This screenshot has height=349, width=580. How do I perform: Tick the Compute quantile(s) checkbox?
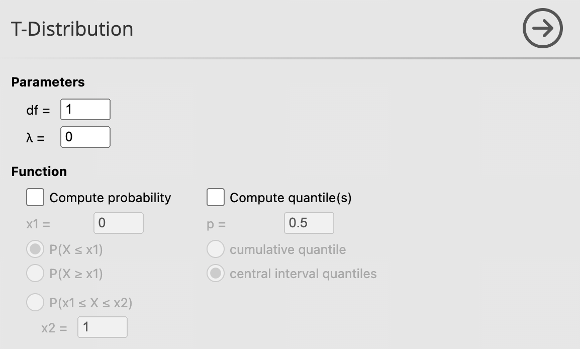(x=216, y=197)
